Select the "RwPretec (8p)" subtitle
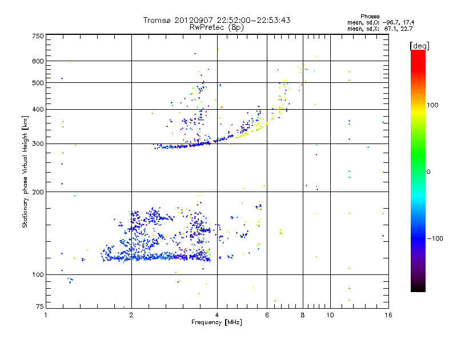This screenshot has width=457, height=343. coord(217,27)
